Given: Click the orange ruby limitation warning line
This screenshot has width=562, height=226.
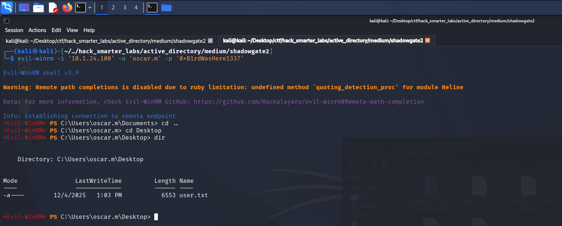Looking at the screenshot, I should [x=233, y=87].
